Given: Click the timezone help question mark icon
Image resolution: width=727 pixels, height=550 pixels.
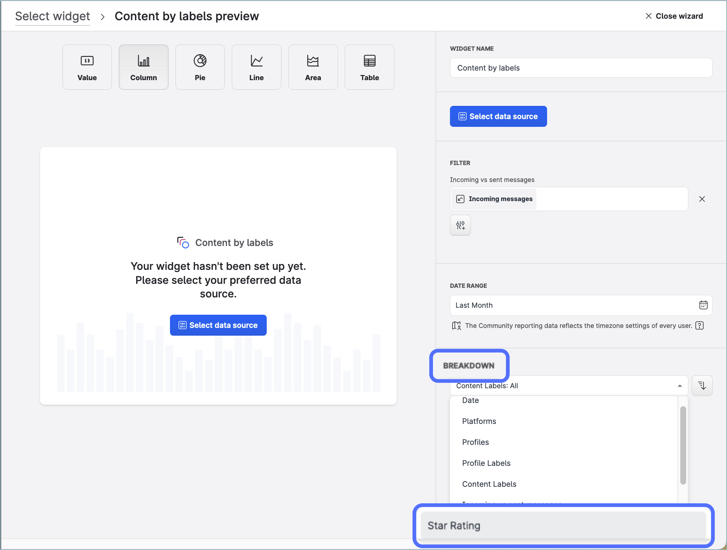Looking at the screenshot, I should tap(699, 326).
